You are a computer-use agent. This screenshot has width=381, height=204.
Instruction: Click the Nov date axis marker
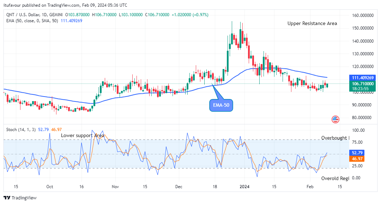coord(115,186)
